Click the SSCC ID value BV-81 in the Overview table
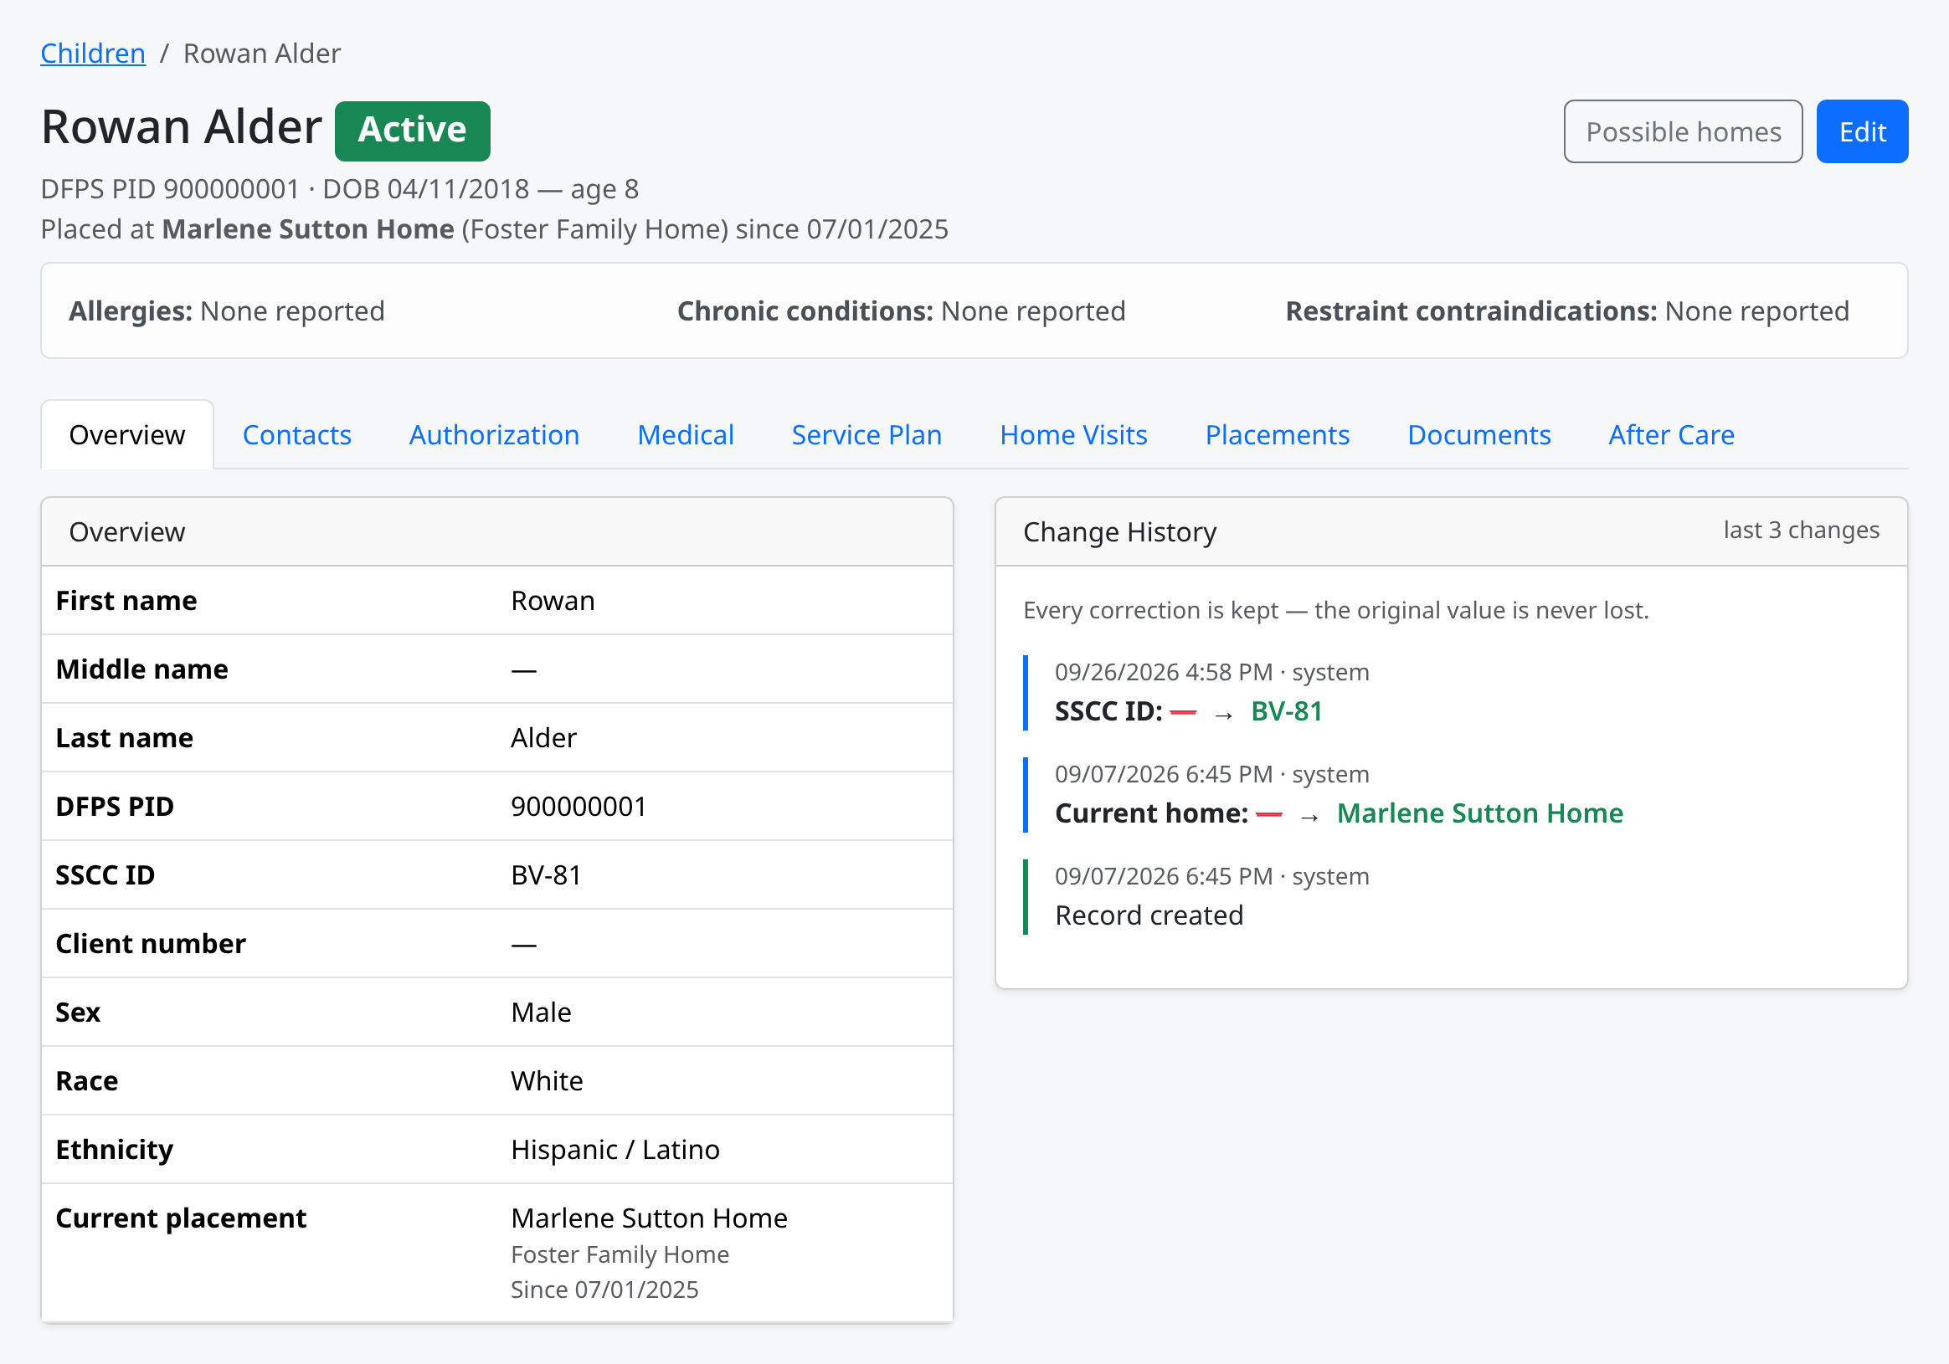The height and width of the screenshot is (1364, 1949). 546,875
